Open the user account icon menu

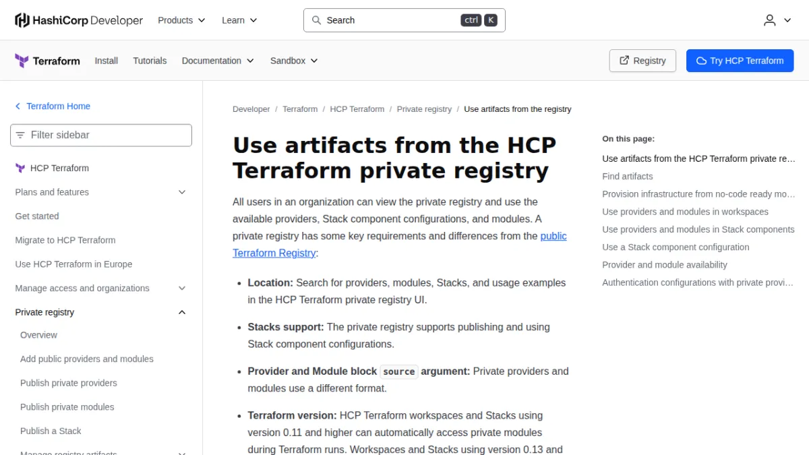click(x=777, y=20)
